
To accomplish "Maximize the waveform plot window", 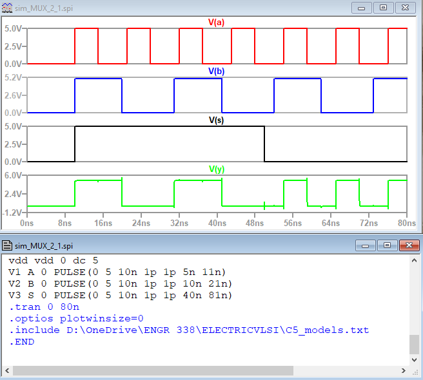I will pyautogui.click(x=383, y=8).
